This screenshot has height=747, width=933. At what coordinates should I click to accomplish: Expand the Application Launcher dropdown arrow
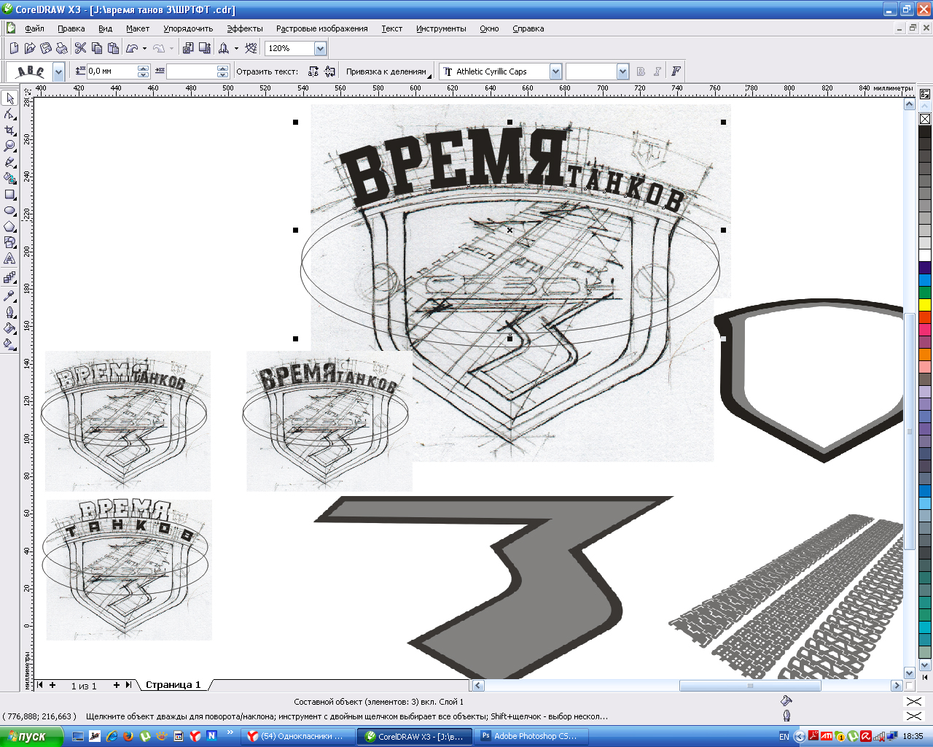click(x=236, y=48)
